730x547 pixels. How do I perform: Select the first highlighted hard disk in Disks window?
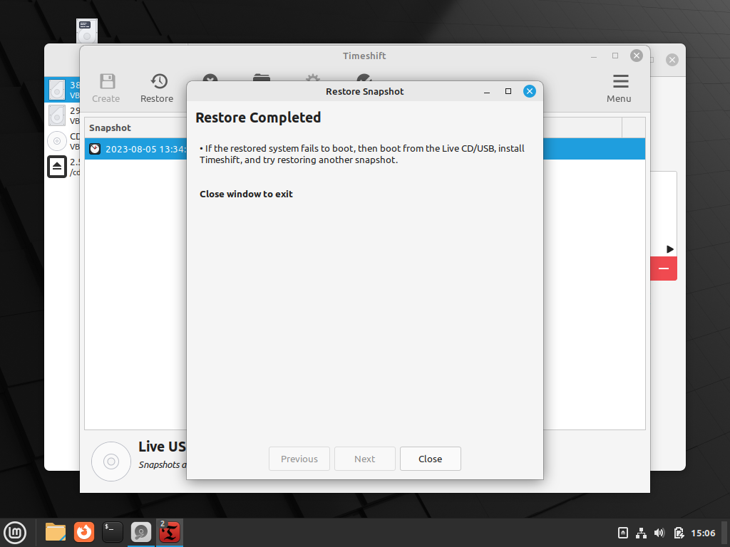coord(62,90)
